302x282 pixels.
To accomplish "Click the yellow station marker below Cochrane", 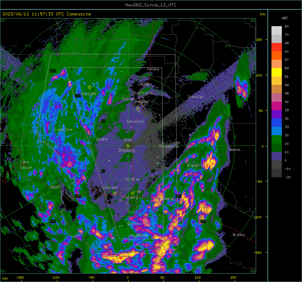I will click(x=115, y=194).
